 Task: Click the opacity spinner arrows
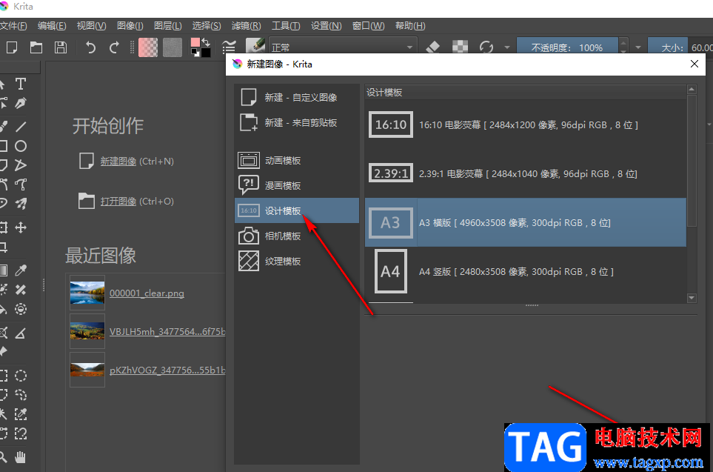point(623,47)
